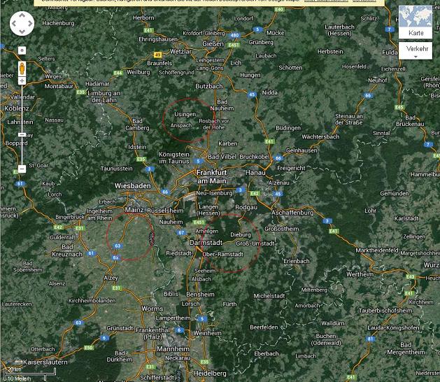The height and width of the screenshot is (382, 440).
Task: Click the Heidelberg city label
Action: coord(210,374)
